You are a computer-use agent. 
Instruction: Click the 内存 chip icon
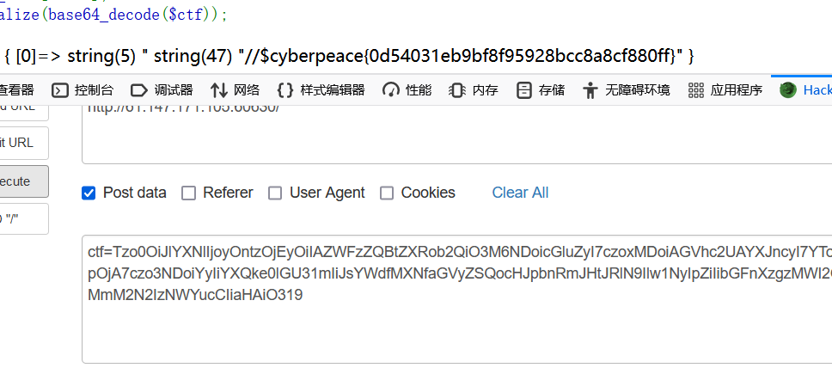(457, 90)
